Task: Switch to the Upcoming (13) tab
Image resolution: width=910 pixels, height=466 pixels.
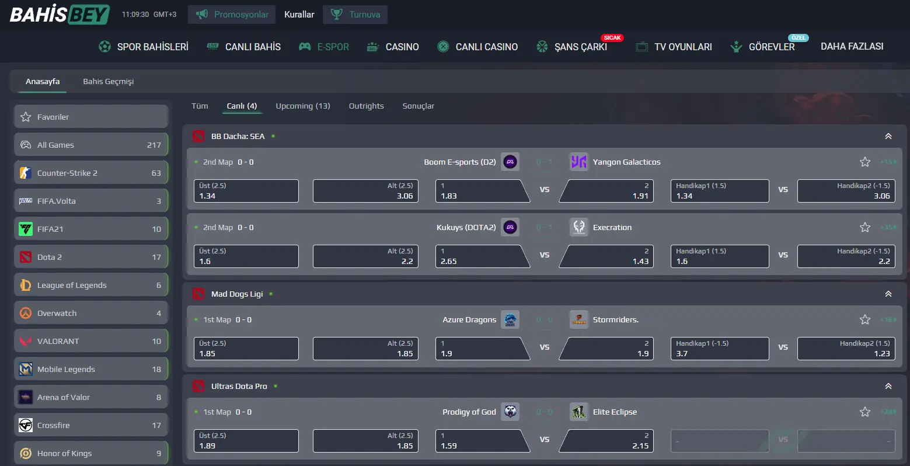Action: pos(303,106)
